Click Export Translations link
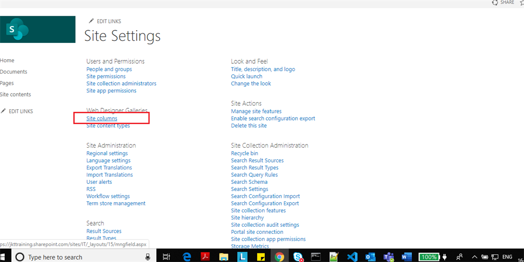This screenshot has height=262, width=524. 109,168
